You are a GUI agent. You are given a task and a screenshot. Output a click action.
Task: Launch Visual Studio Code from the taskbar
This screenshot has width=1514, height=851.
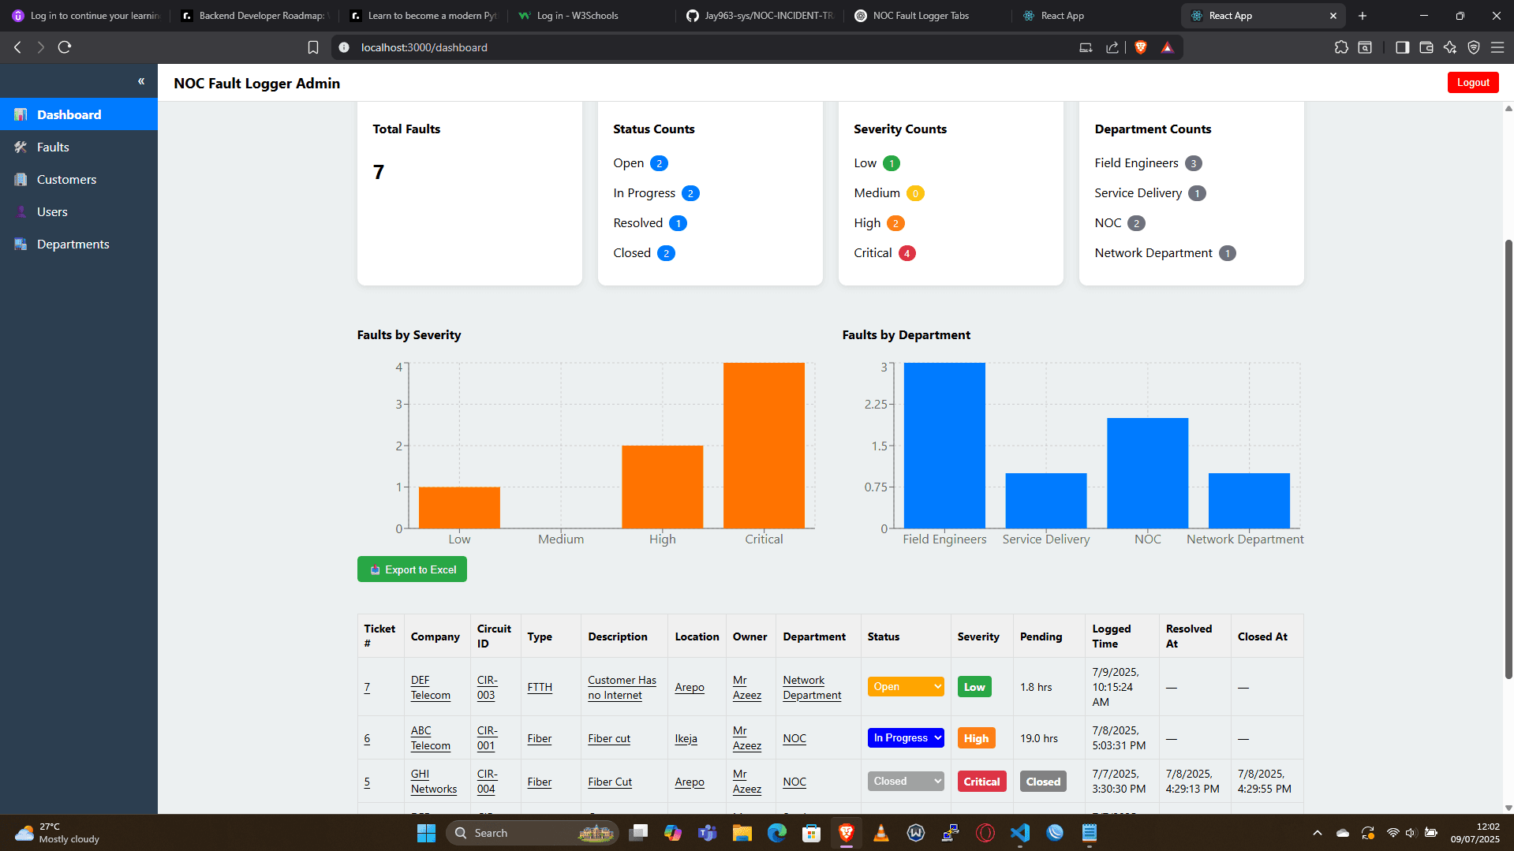1019,833
